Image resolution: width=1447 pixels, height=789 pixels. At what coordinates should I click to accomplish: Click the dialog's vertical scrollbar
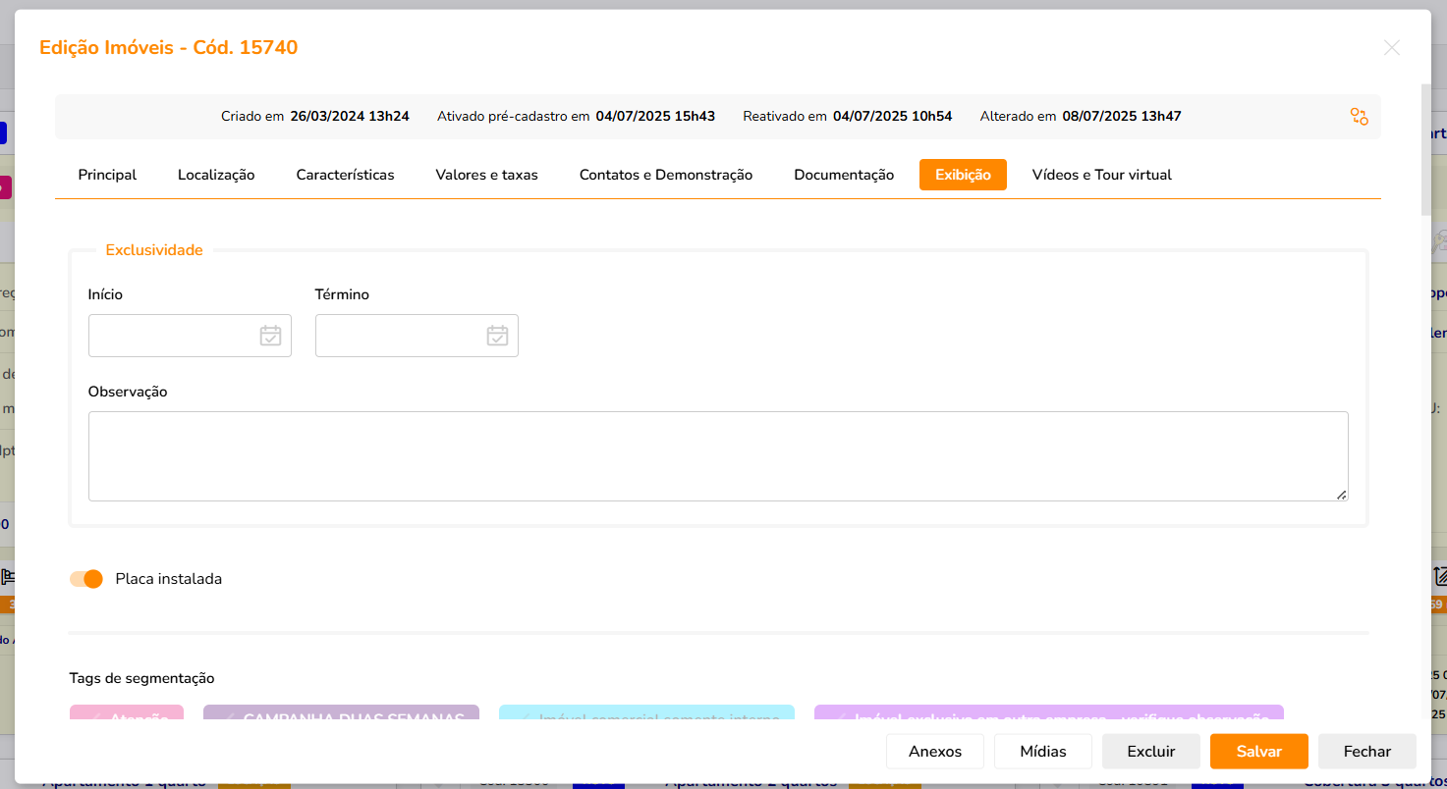[x=1425, y=147]
